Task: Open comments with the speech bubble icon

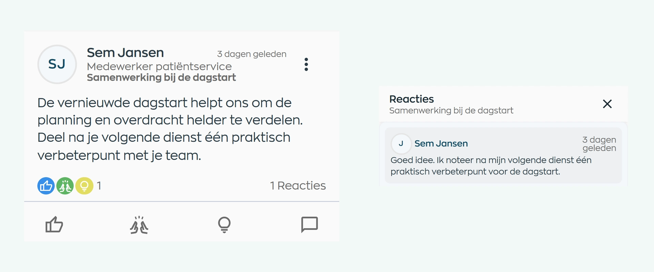Action: (x=309, y=225)
